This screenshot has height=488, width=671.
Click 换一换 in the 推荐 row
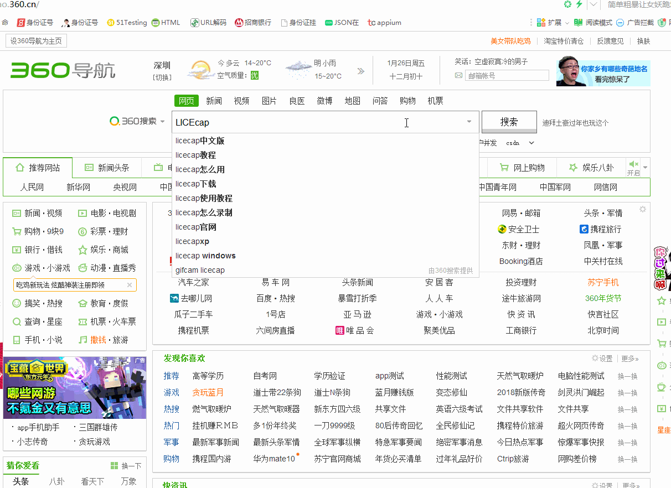(627, 376)
